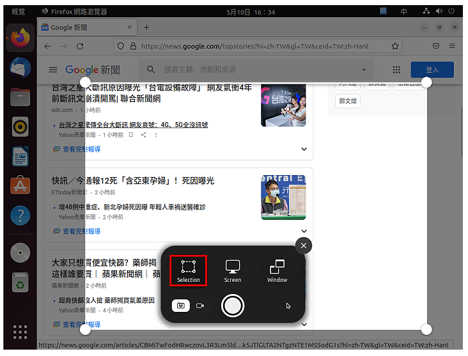The width and height of the screenshot is (468, 356).
Task: Switch to screenshot (camera) mode
Action: click(x=180, y=306)
